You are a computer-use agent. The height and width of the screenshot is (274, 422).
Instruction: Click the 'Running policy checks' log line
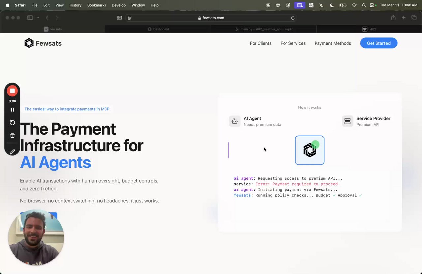click(298, 195)
